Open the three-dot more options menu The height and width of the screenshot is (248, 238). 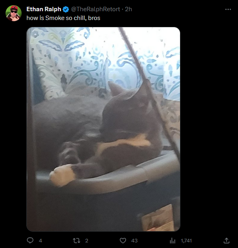point(228,9)
